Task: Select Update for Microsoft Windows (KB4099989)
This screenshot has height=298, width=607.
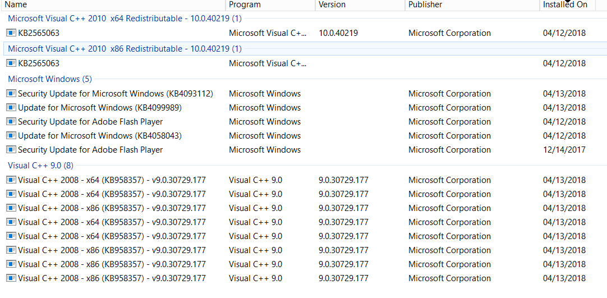Action: click(x=100, y=108)
